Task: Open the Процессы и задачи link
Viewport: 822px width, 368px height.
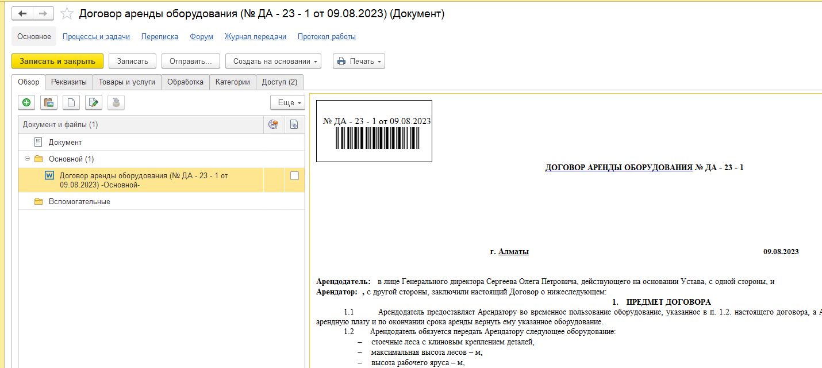Action: point(96,37)
